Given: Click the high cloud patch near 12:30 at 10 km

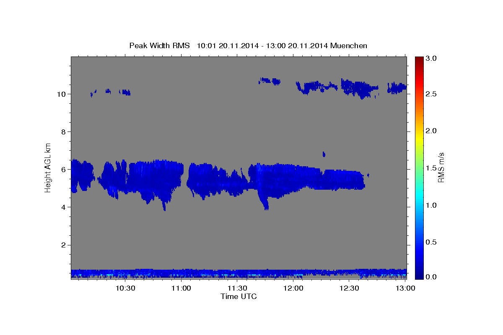Looking at the screenshot, I should point(359,88).
